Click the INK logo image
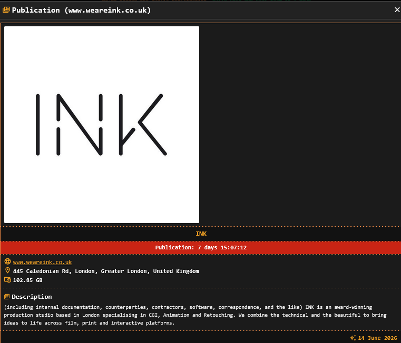Image resolution: width=401 pixels, height=343 pixels. (102, 125)
